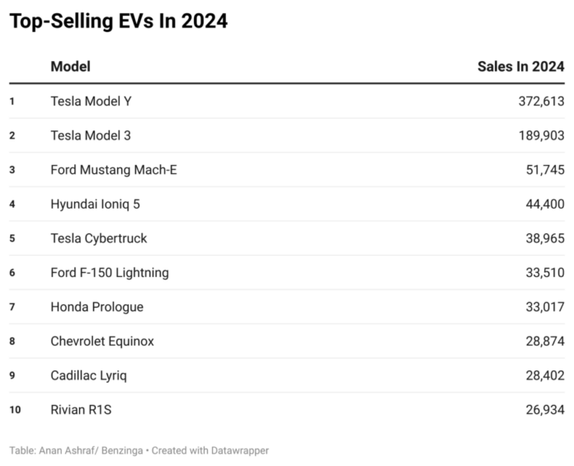The height and width of the screenshot is (466, 574).
Task: Click the 26,934 sales value
Action: pyautogui.click(x=543, y=409)
